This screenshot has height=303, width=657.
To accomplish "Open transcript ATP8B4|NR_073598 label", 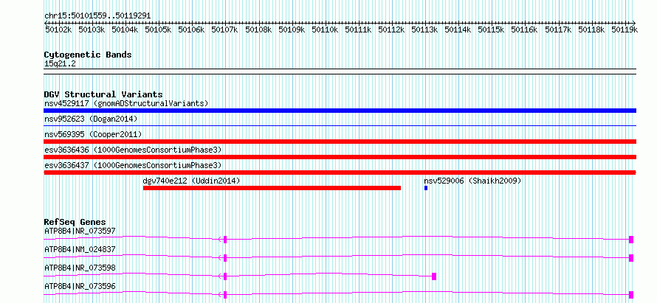I will (80, 268).
